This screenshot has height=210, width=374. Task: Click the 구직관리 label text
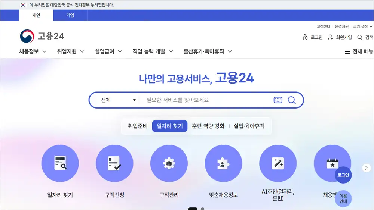tap(169, 195)
